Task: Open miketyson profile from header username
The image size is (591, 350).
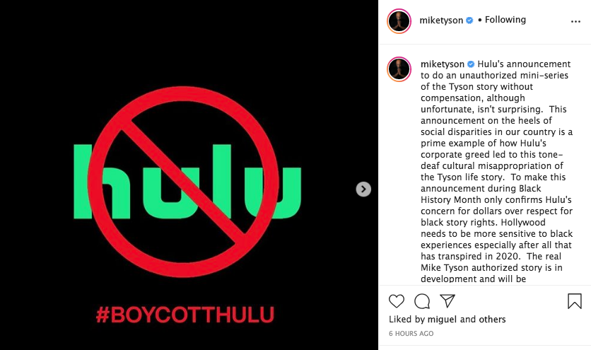Action: (x=441, y=20)
